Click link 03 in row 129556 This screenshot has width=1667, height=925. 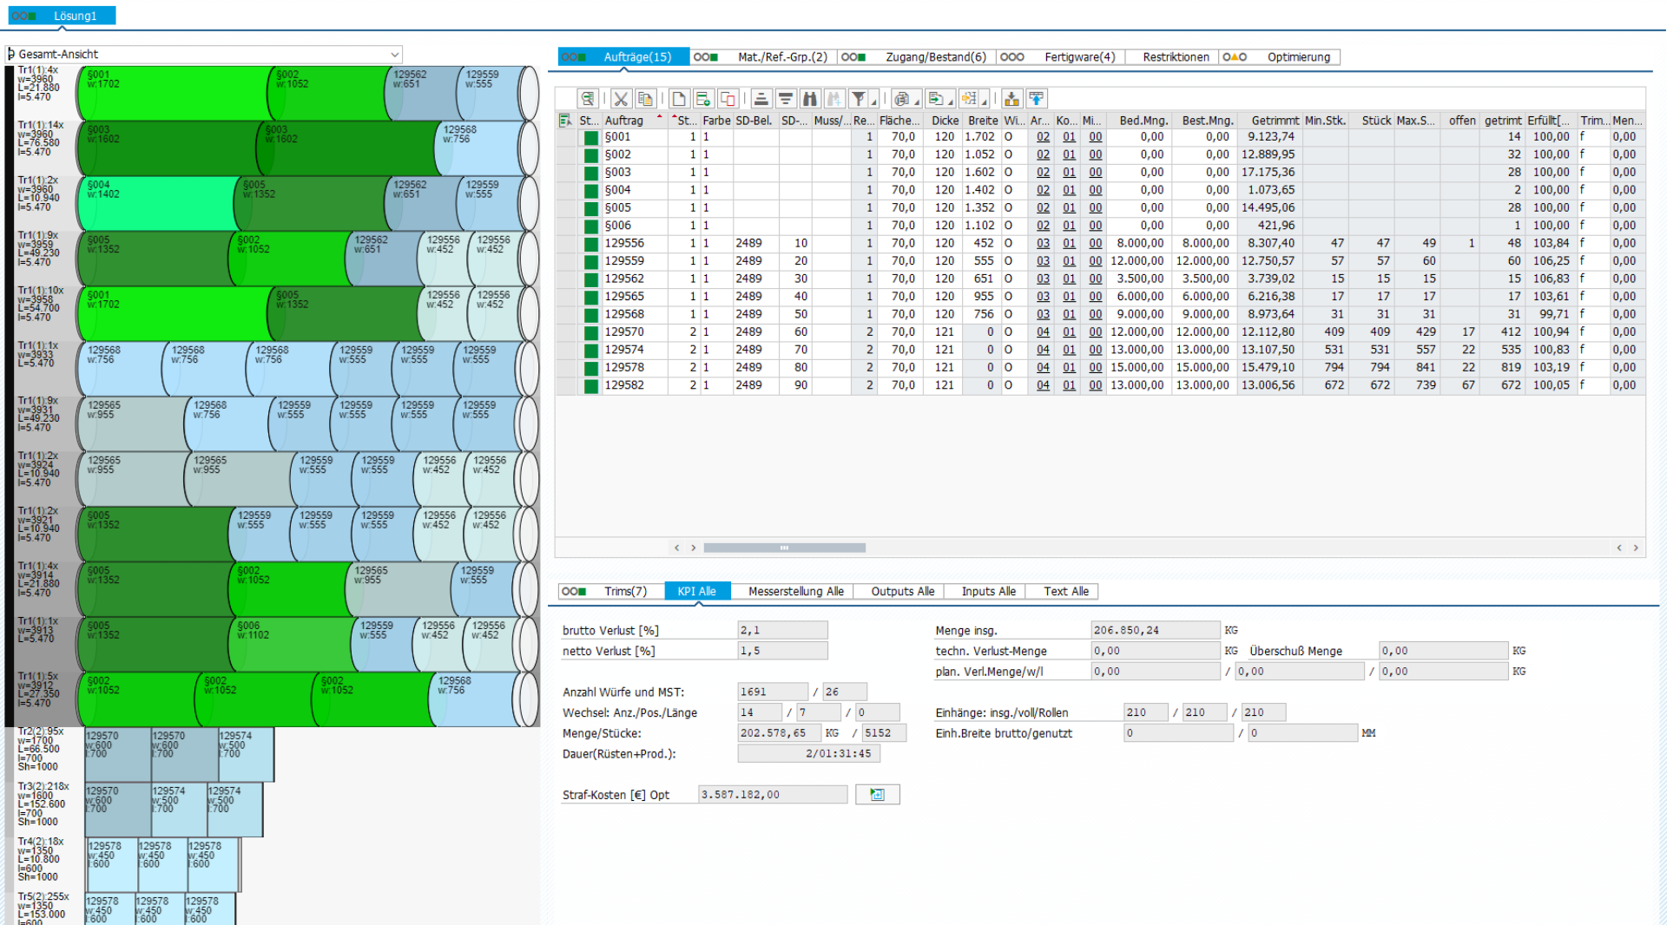[1043, 244]
